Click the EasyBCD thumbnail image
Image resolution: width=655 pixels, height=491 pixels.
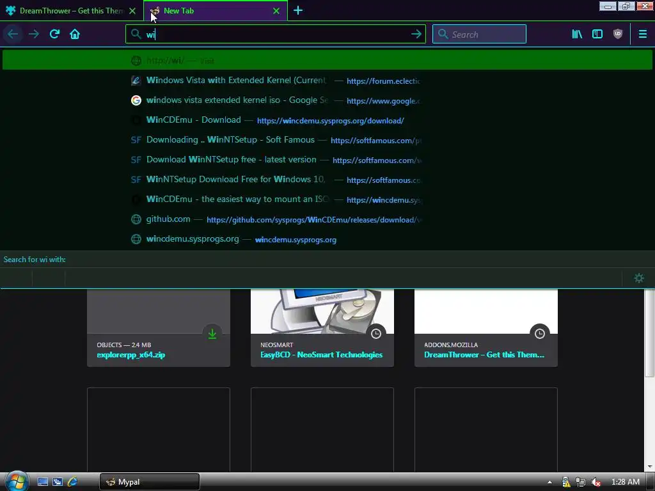click(322, 311)
